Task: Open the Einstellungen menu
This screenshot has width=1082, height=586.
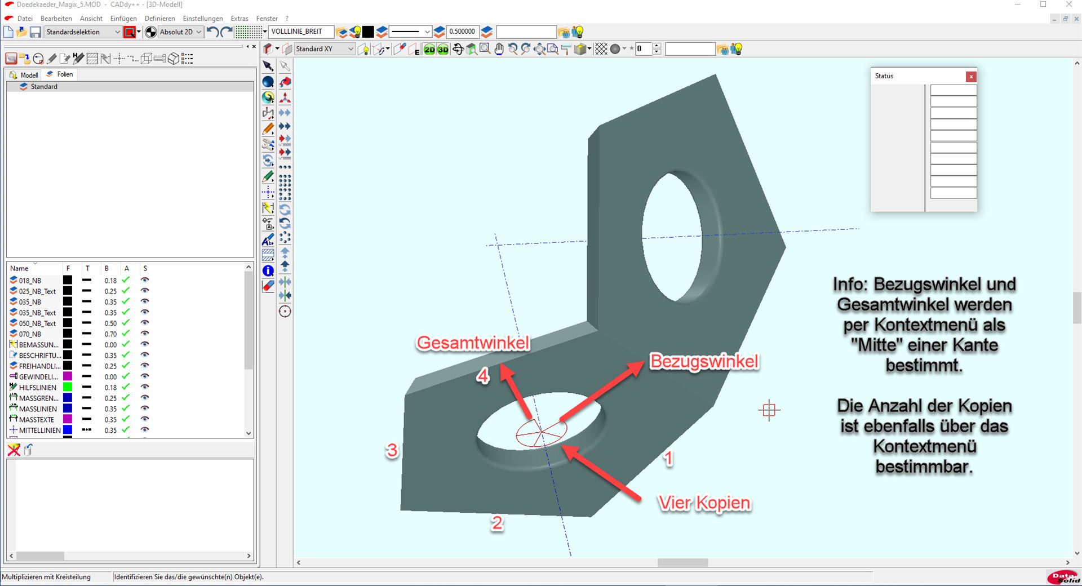Action: click(202, 18)
